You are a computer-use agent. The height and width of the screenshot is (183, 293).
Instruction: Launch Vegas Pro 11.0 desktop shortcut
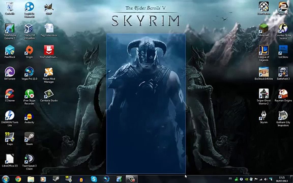point(29,73)
